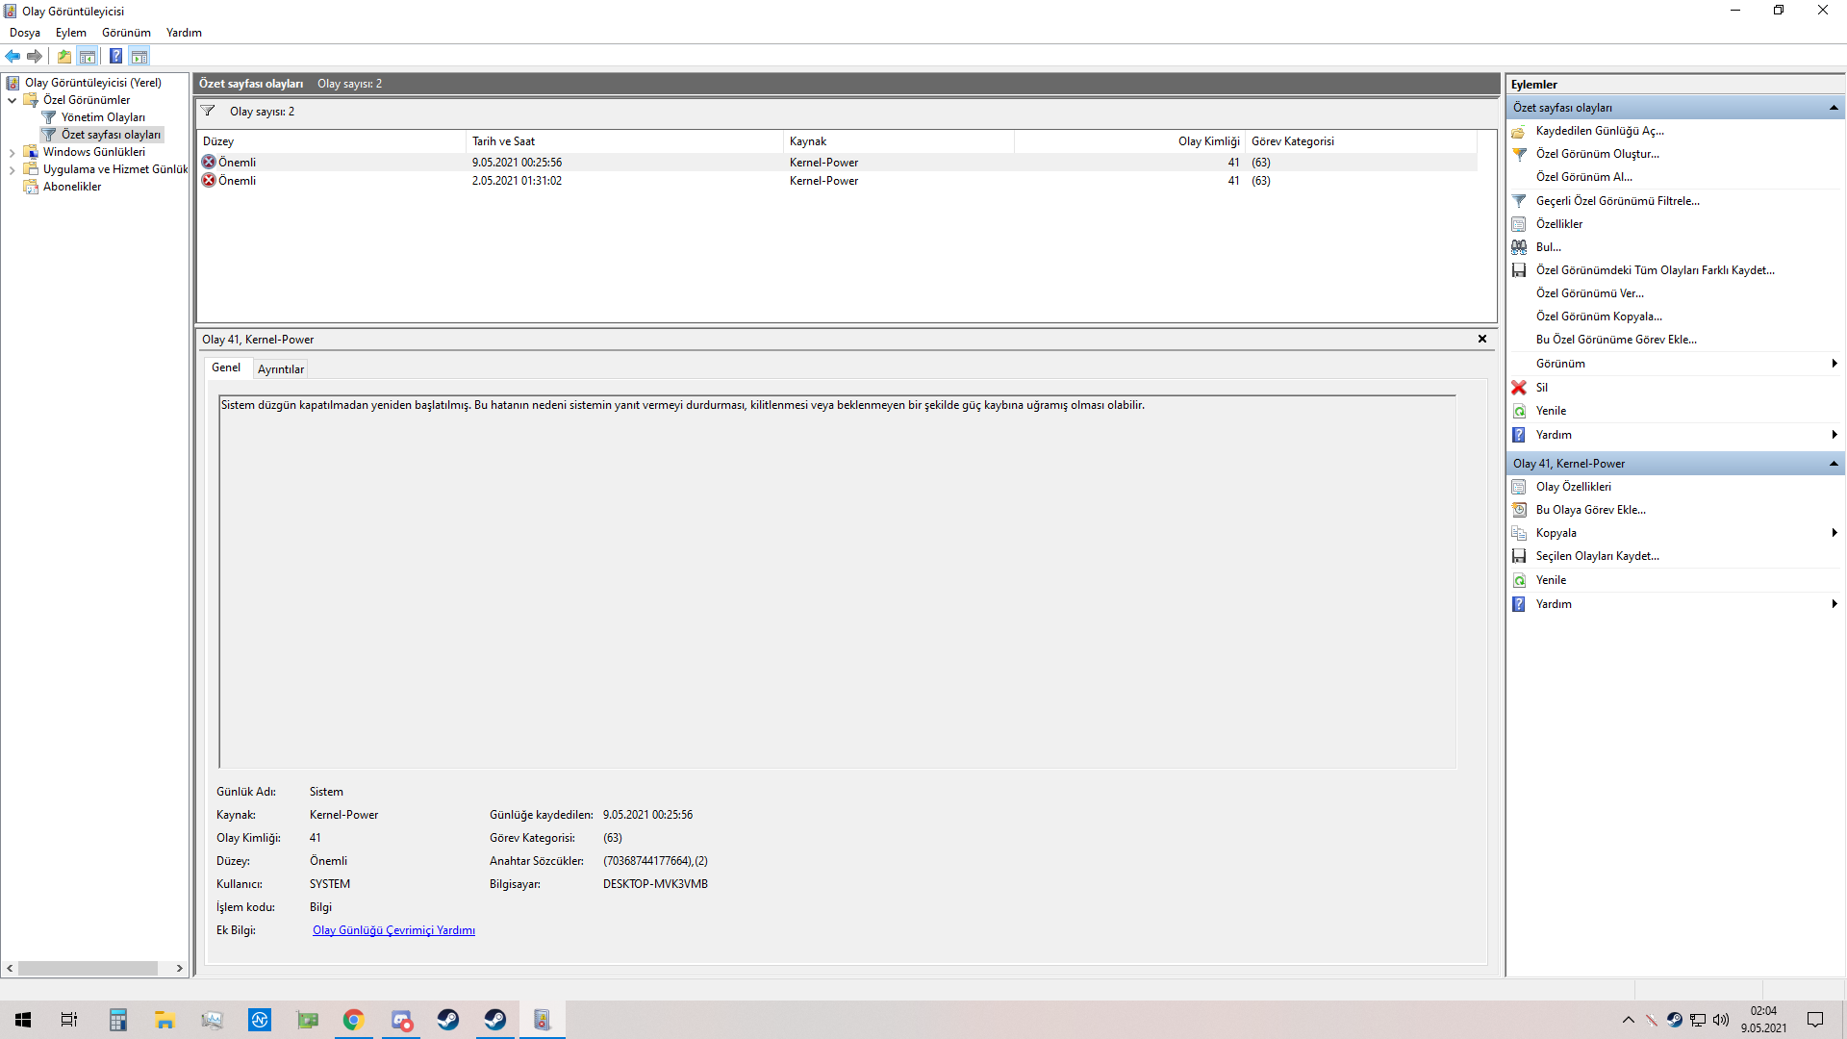Select the 2.05.2021 Kernel-Power event row
Viewport: 1847px width, 1039px height.
[x=517, y=181]
